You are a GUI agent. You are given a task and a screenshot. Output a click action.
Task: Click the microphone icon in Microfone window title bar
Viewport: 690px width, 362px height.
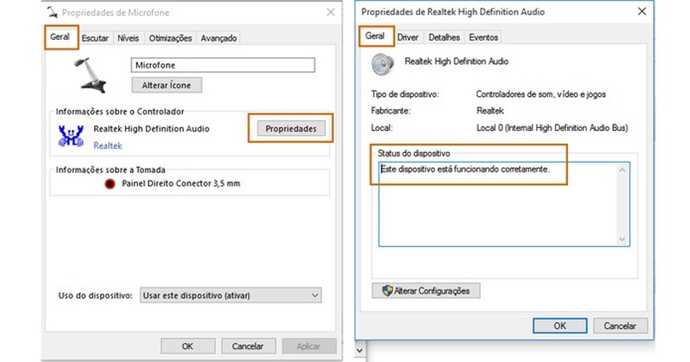pos(52,12)
